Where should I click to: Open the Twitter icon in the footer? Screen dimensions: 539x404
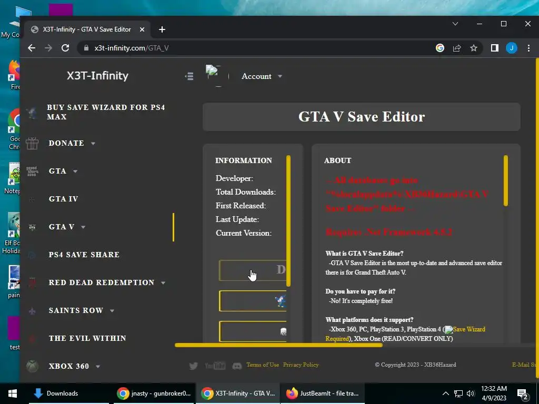click(194, 366)
